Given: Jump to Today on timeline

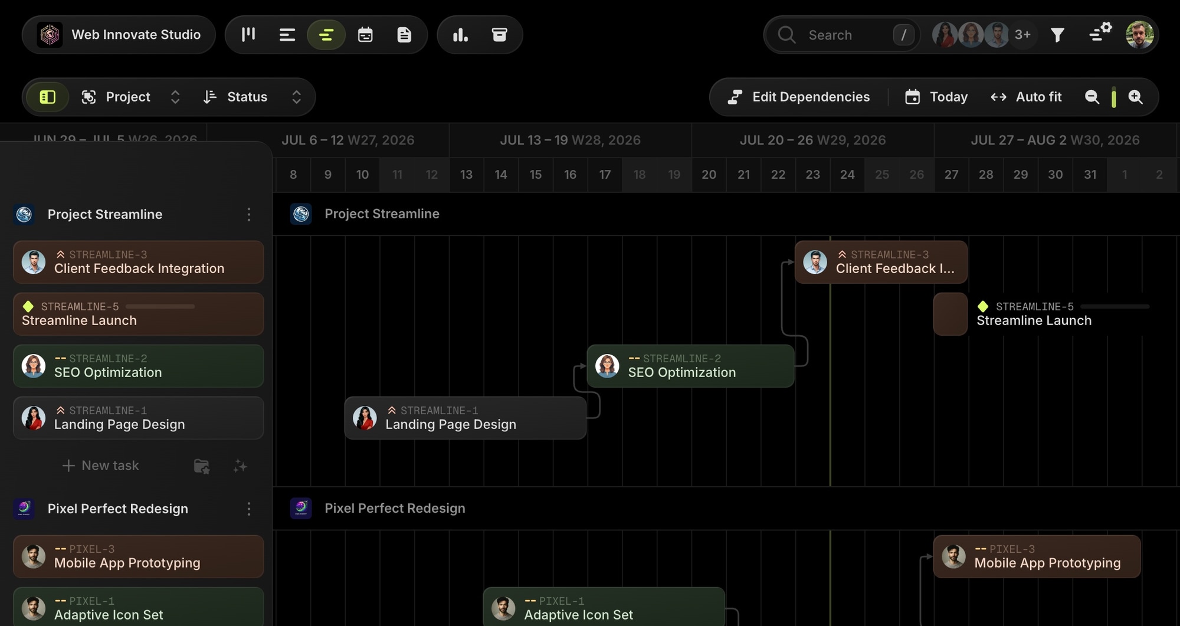Looking at the screenshot, I should coord(937,97).
